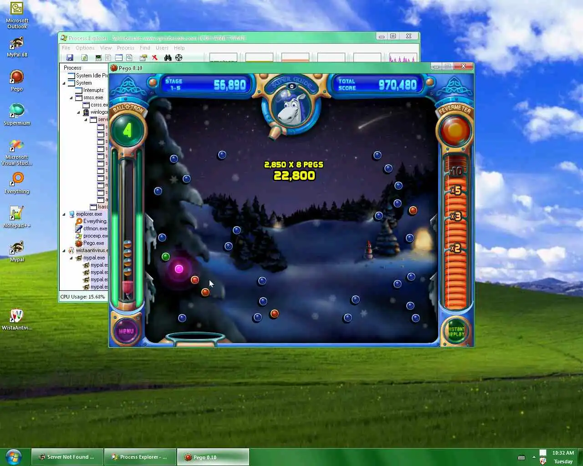This screenshot has height=466, width=583.
Task: Click the antivirus shield tray icon
Action: pos(543,461)
